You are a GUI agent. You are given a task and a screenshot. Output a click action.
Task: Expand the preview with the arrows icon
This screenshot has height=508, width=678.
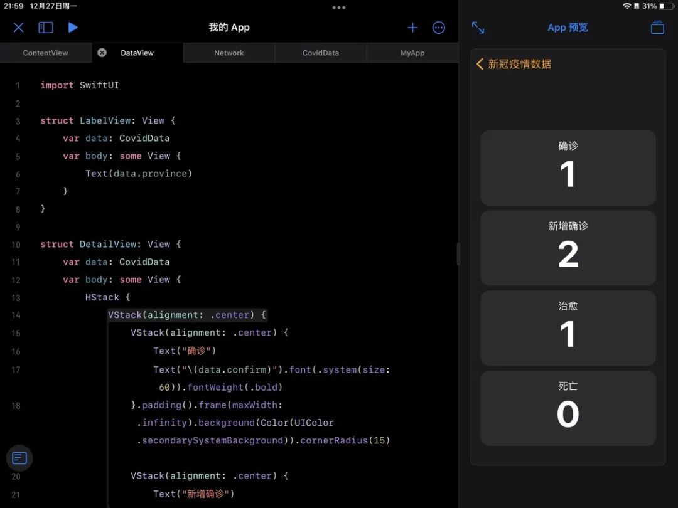(x=478, y=28)
